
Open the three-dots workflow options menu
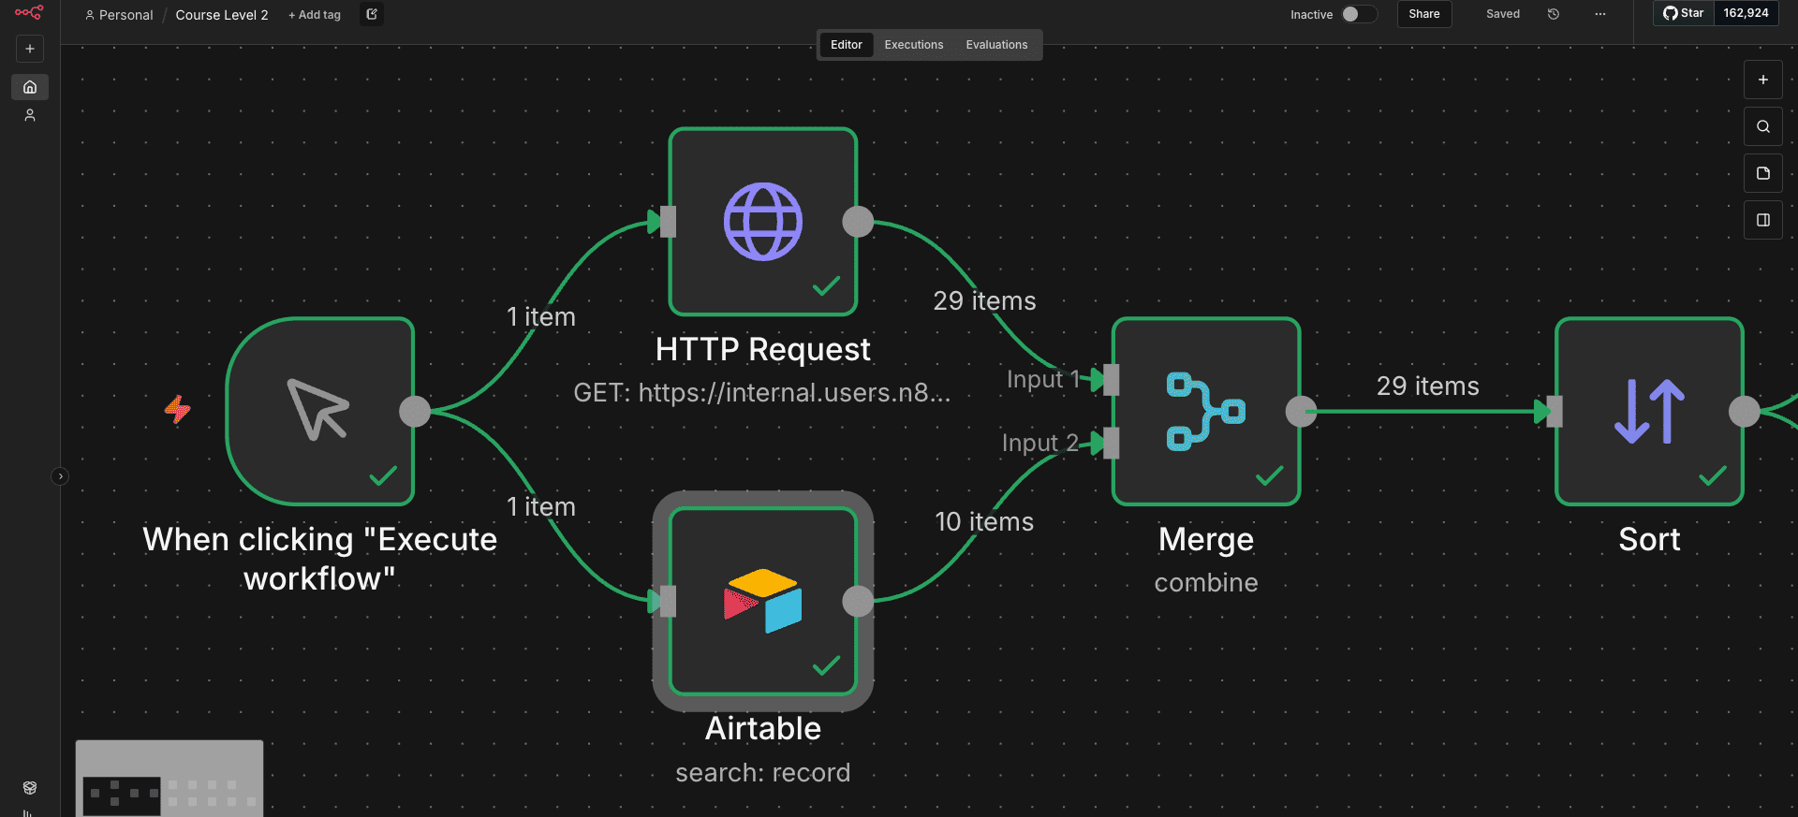pos(1600,14)
